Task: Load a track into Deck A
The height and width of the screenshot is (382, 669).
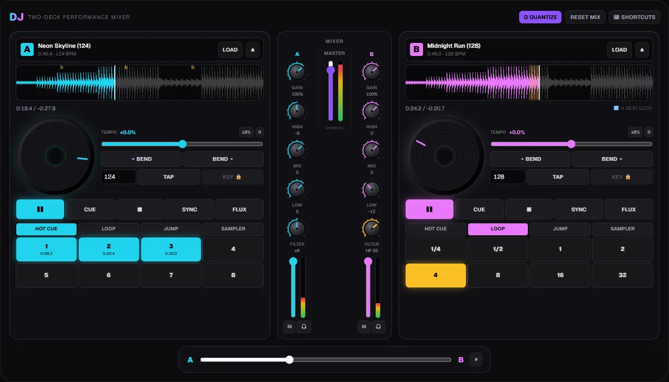Action: tap(230, 49)
